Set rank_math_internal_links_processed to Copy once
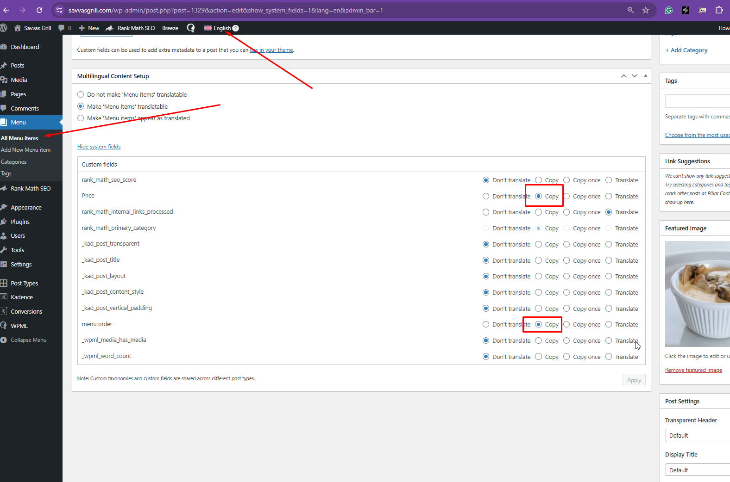 point(566,212)
